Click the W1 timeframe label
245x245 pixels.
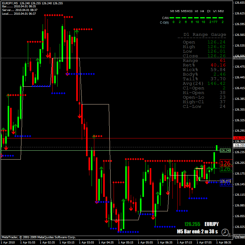point(215,11)
